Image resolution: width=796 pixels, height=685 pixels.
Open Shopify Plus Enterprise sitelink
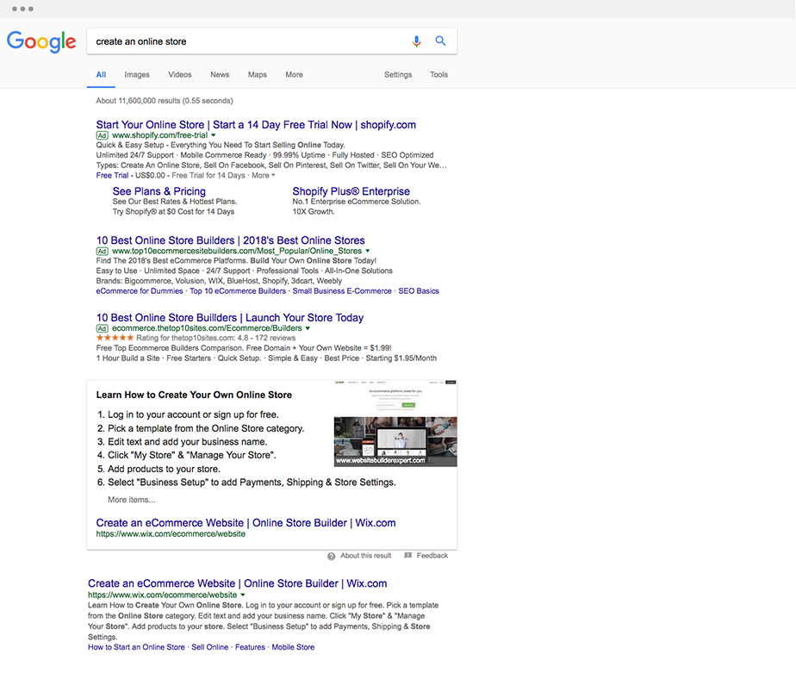coord(351,191)
